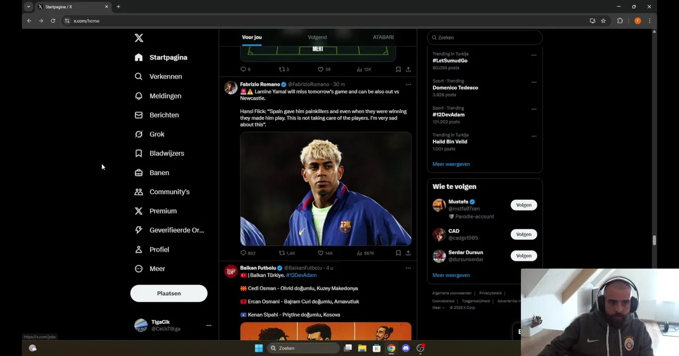Click the Premium X icon

pos(139,211)
